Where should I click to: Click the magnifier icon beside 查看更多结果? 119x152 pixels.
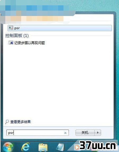click(x=7, y=122)
